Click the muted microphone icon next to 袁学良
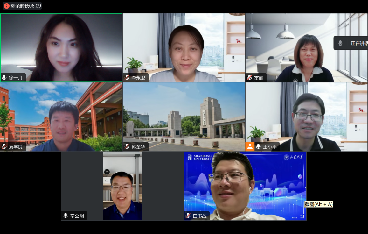The image size is (368, 234). [4, 147]
